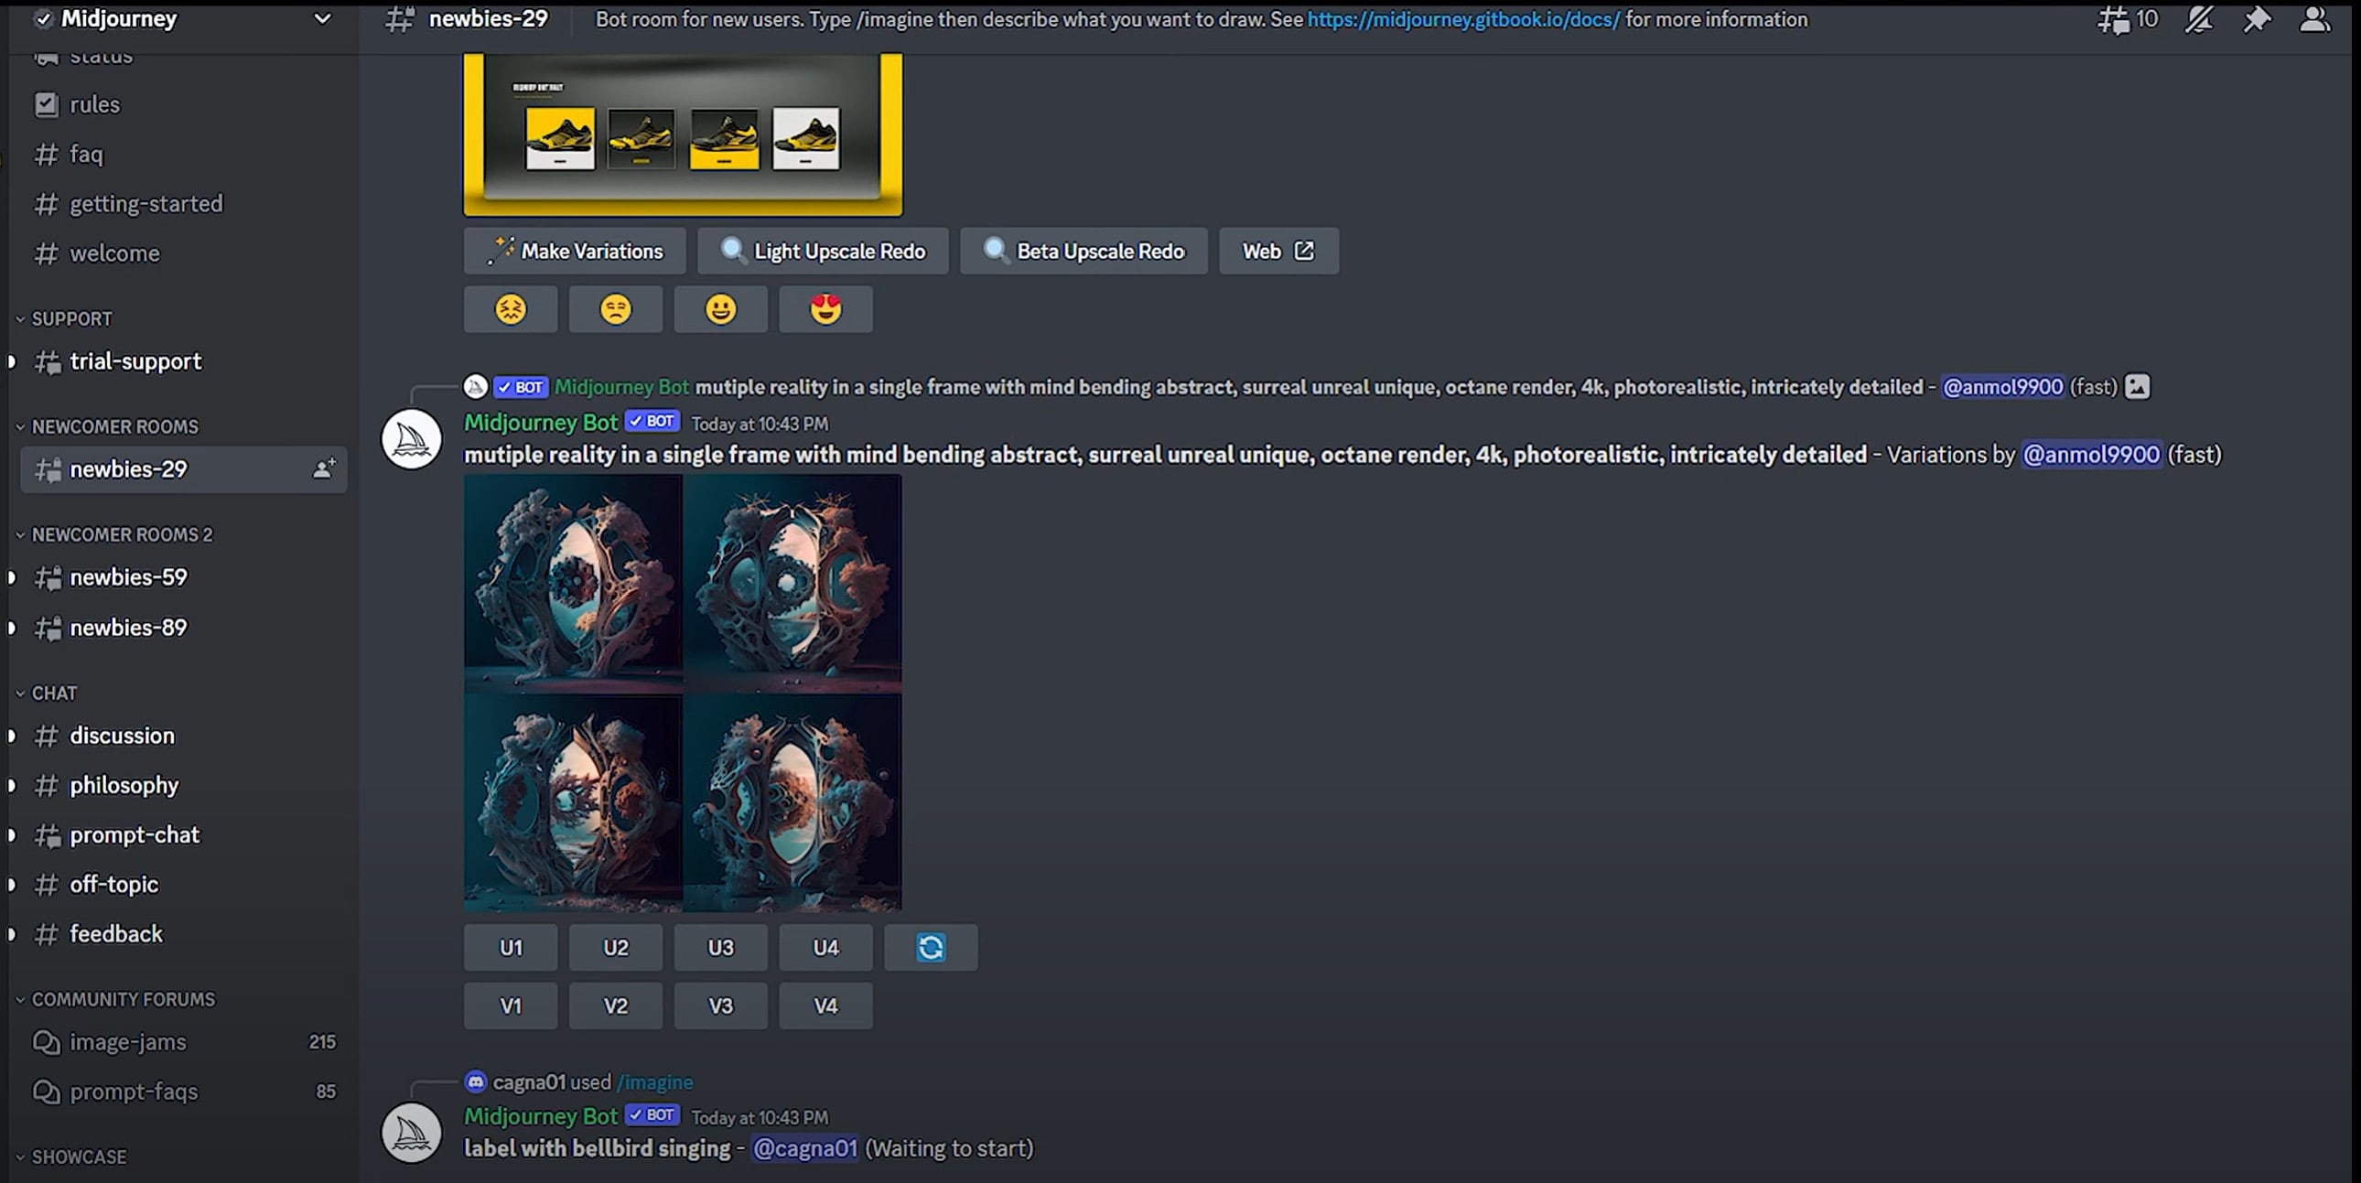Open the midjourney.gitbook.io docs link
2361x1183 pixels.
coord(1463,19)
